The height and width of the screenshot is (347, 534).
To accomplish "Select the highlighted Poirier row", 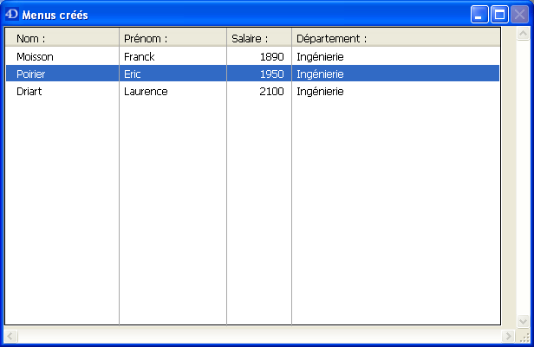I will coord(31,74).
